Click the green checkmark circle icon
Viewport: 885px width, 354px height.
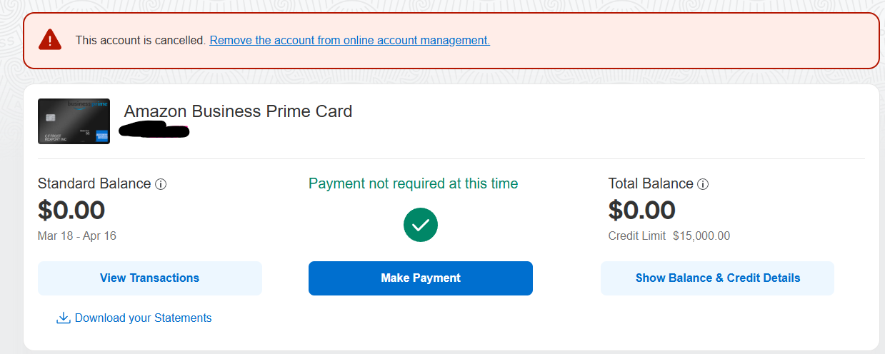pyautogui.click(x=421, y=225)
